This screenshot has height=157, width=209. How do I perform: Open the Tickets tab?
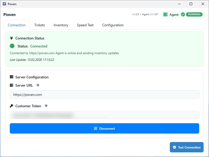[x=39, y=25]
